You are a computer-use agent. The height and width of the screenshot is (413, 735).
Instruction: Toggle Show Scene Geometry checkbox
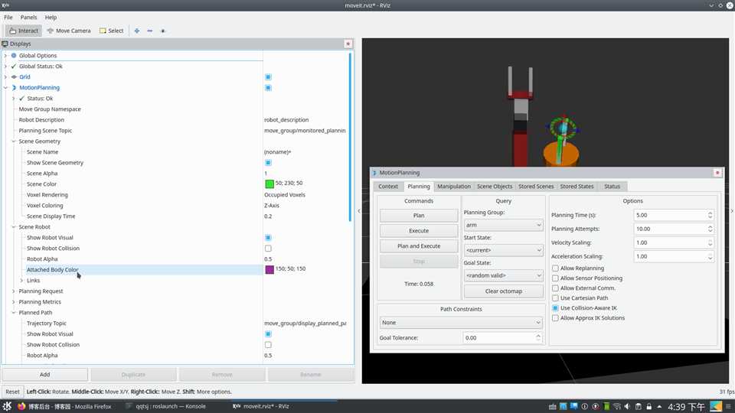(x=268, y=162)
